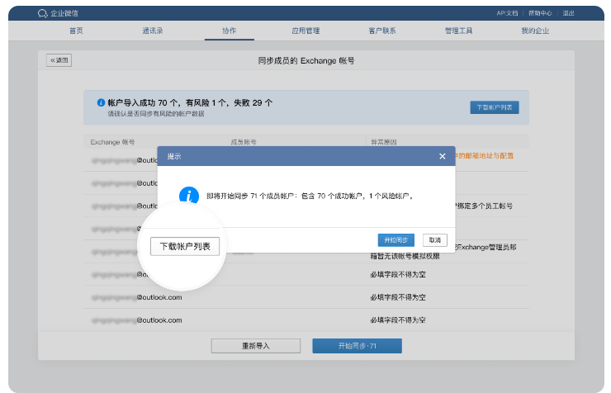
Task: Click the 退出 logout link
Action: tap(569, 13)
